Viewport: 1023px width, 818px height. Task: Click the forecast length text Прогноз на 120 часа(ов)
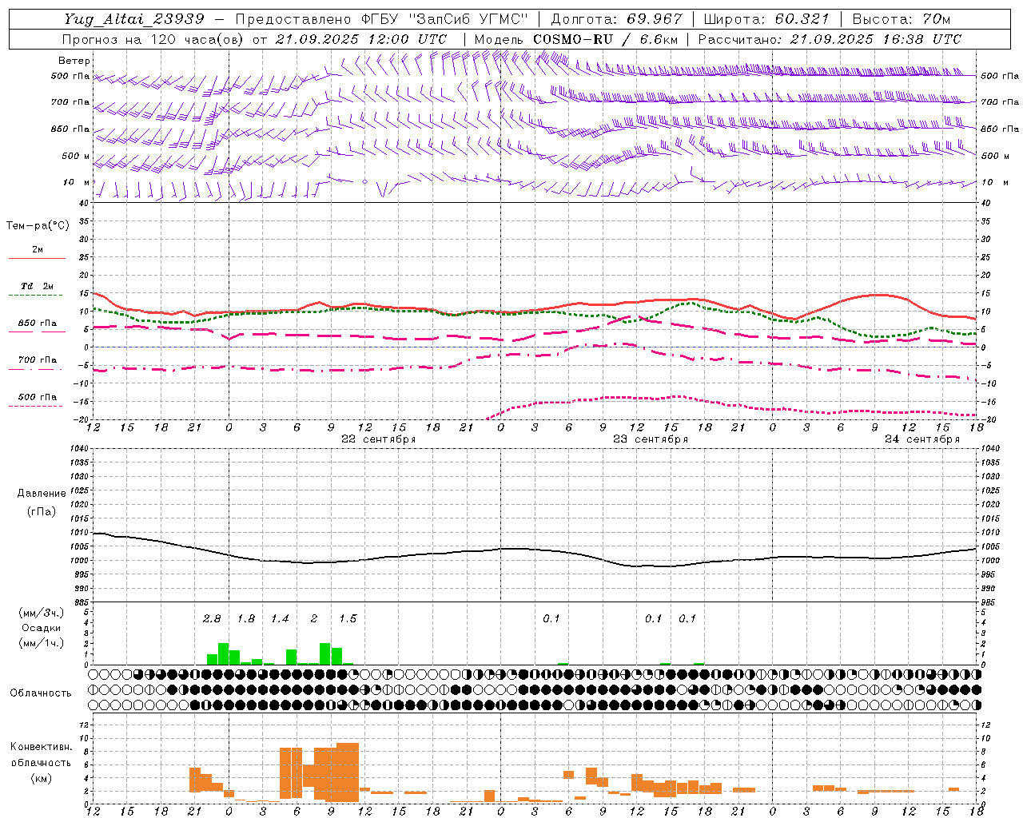[153, 39]
